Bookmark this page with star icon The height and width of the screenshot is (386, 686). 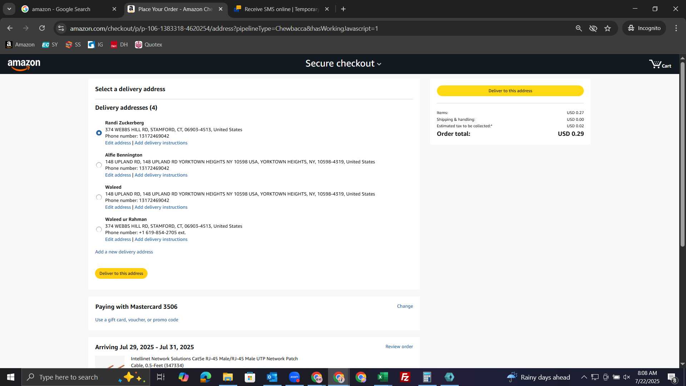click(x=608, y=28)
